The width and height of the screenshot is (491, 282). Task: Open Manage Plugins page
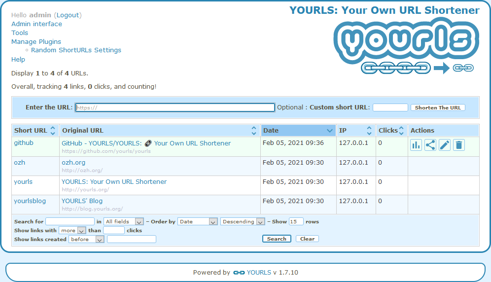tap(36, 42)
